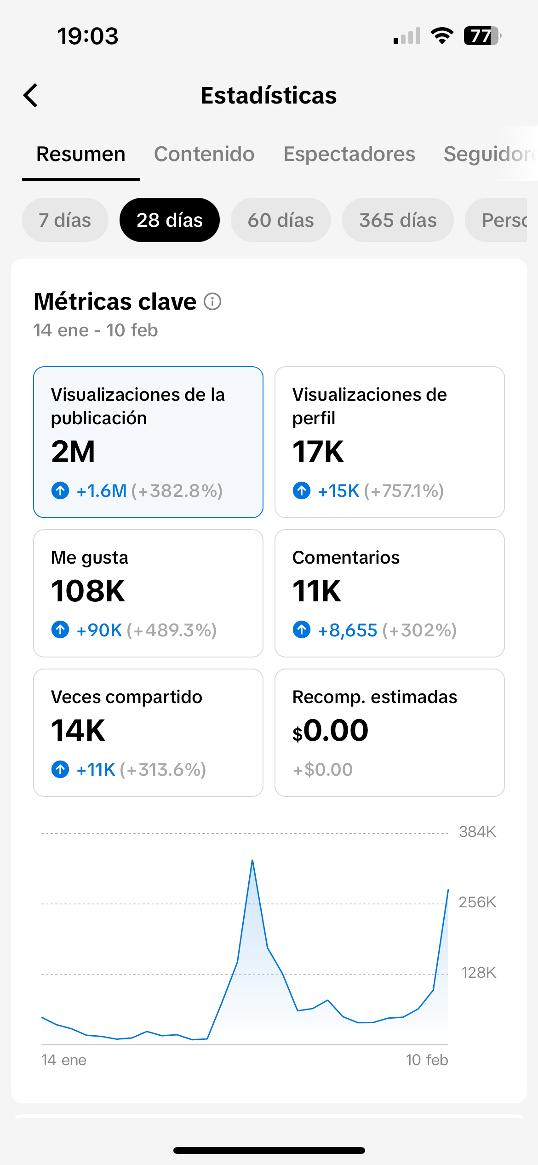This screenshot has width=538, height=1165.
Task: Tap the highest peak on chart
Action: click(252, 860)
